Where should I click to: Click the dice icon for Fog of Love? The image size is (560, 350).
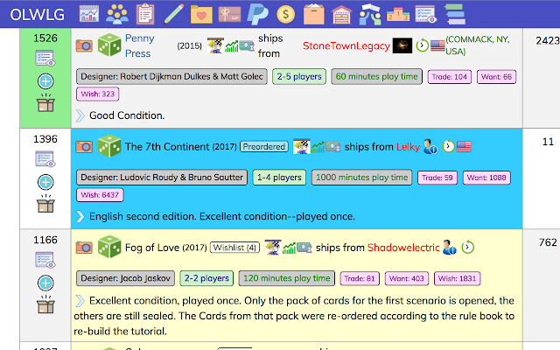(109, 247)
